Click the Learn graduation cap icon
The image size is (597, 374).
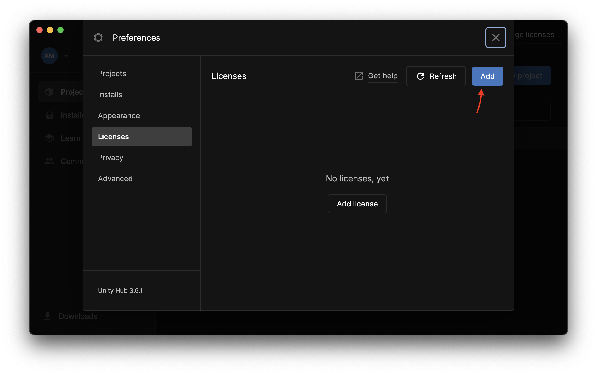click(49, 138)
